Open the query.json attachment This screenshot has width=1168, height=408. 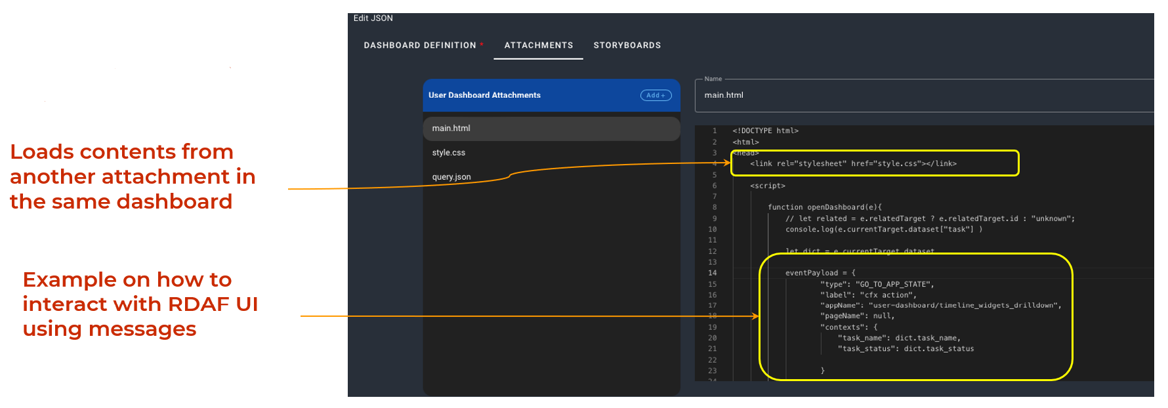pos(451,177)
